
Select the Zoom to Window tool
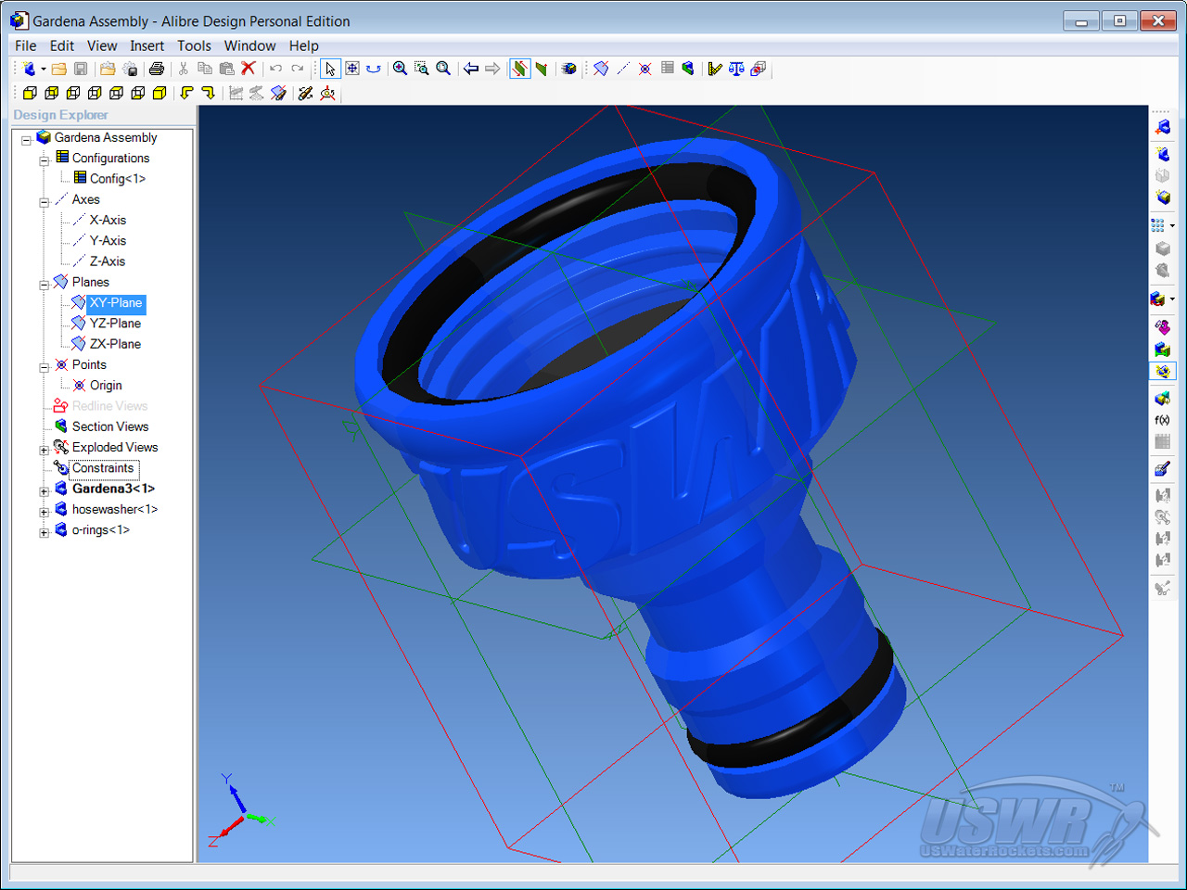(422, 69)
